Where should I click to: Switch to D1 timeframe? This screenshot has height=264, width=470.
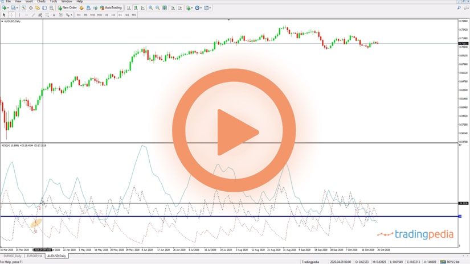[x=120, y=15]
